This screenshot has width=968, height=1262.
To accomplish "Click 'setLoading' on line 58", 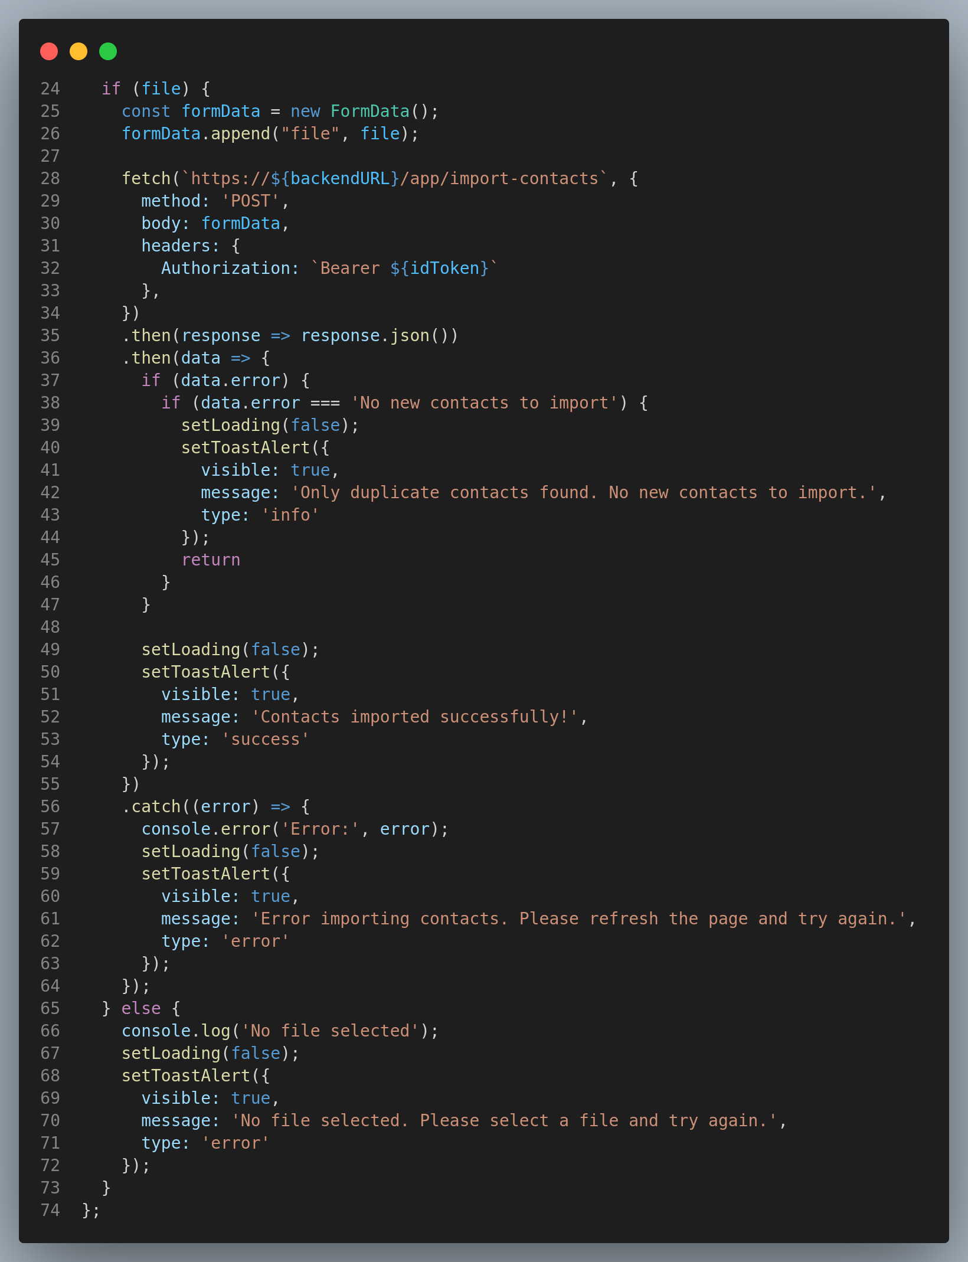I will coord(191,851).
